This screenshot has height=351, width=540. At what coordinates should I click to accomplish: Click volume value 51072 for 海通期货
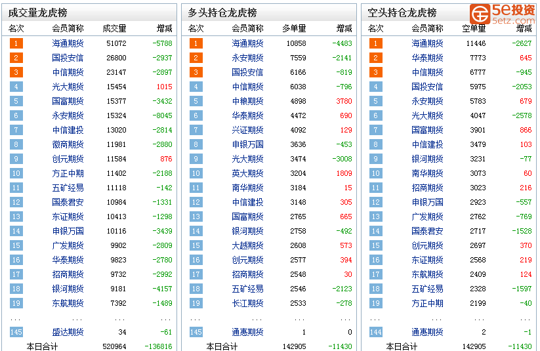tap(116, 43)
